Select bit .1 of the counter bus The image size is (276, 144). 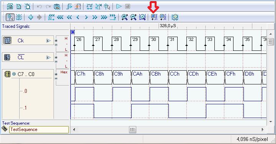click(x=25, y=108)
